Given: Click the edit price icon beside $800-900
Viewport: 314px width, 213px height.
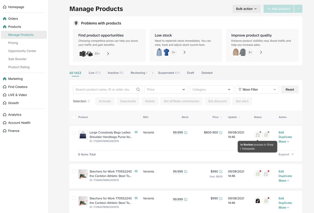Looking at the screenshot, I should click(221, 132).
